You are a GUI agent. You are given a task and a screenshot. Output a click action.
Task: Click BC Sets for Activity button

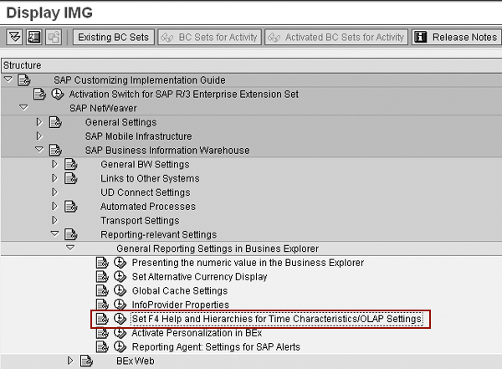click(210, 37)
